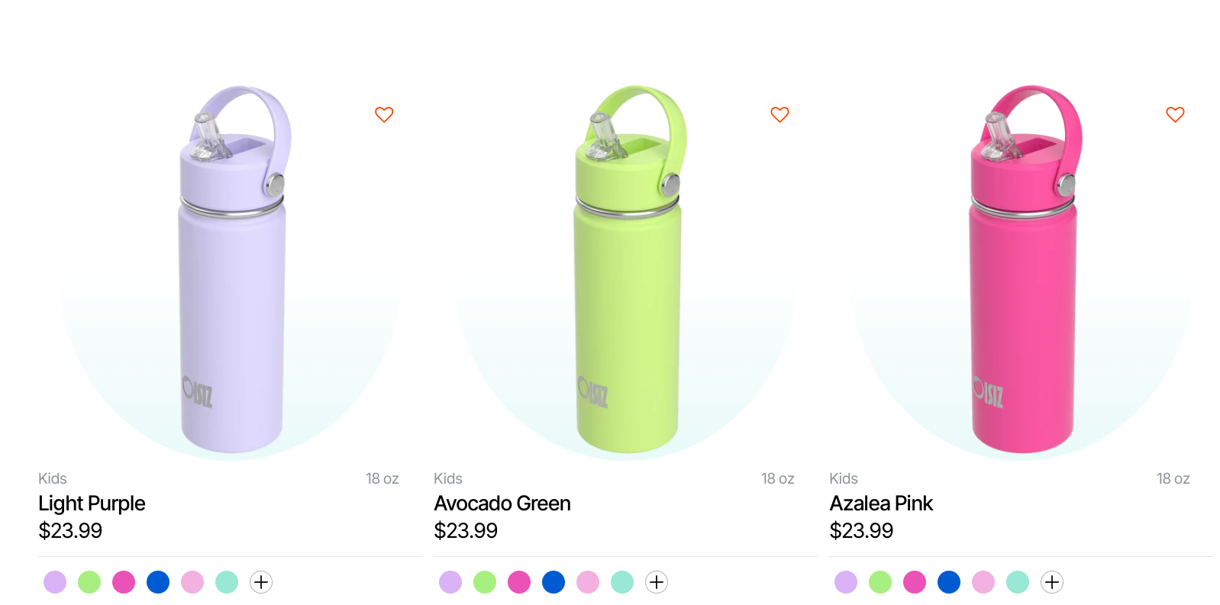This screenshot has height=605, width=1220.
Task: Open the Light Purple product title
Action: click(92, 504)
